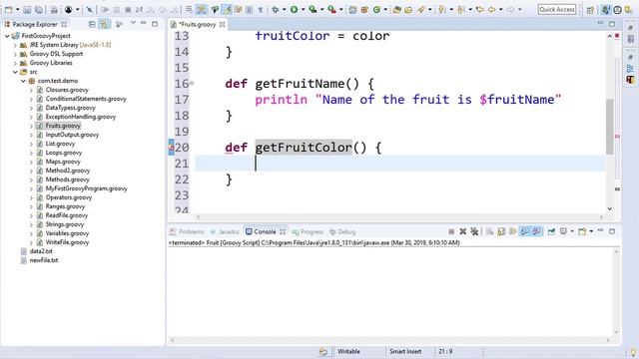Click Smart Insert in status bar
The image size is (639, 359).
(405, 351)
